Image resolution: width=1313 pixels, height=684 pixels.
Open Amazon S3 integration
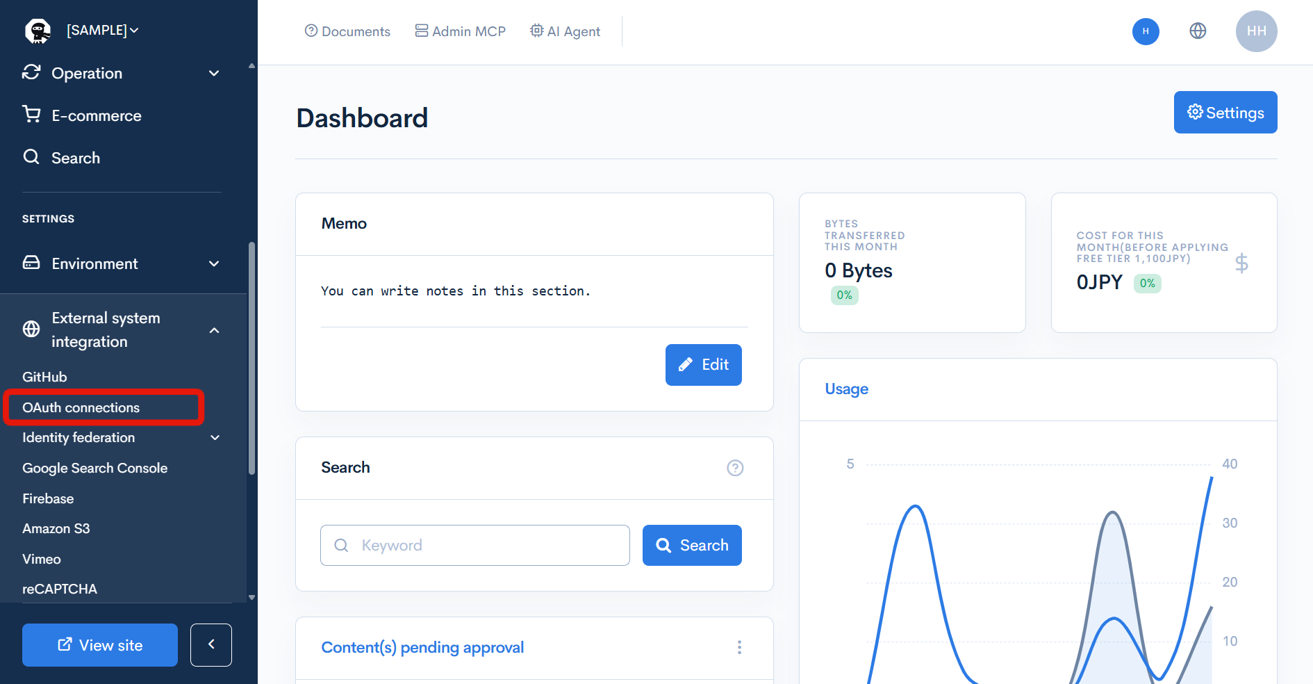(56, 528)
